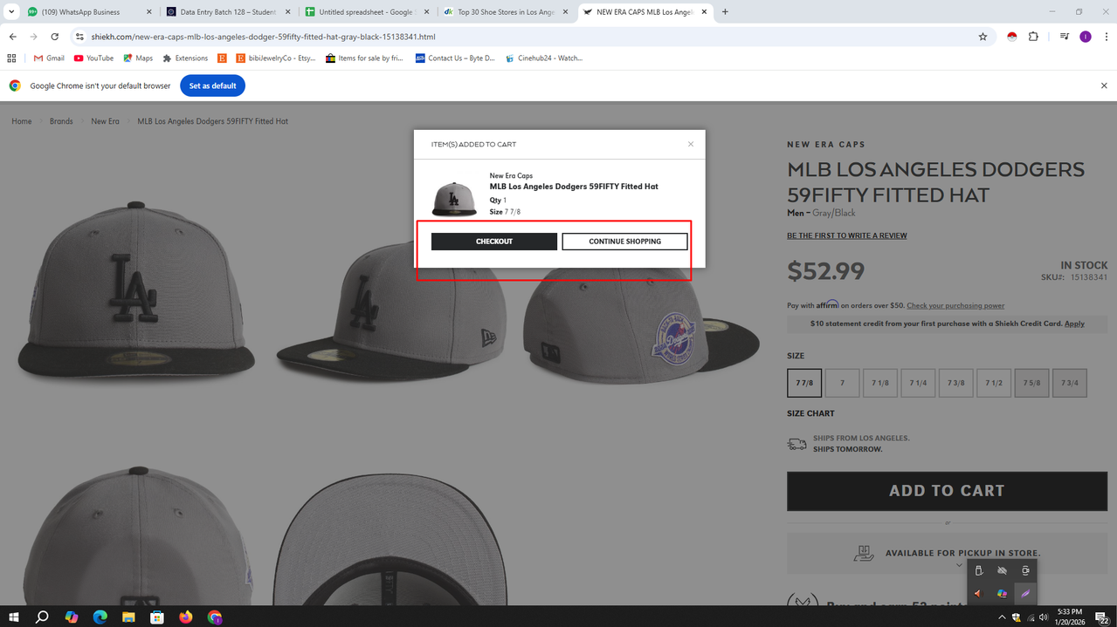The image size is (1117, 627).
Task: Select the NEW ERA CAPS MLB tab
Action: click(x=646, y=12)
